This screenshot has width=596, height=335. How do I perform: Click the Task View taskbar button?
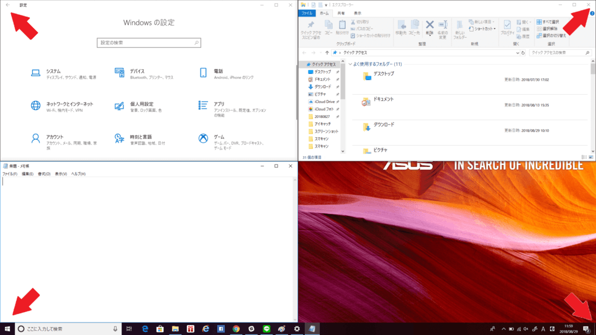tap(129, 328)
